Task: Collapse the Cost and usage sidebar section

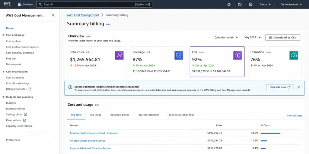Action: click(3, 35)
